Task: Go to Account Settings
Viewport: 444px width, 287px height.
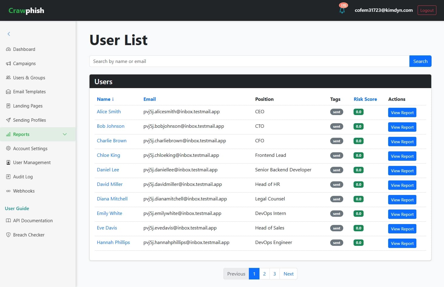Action: (30, 148)
